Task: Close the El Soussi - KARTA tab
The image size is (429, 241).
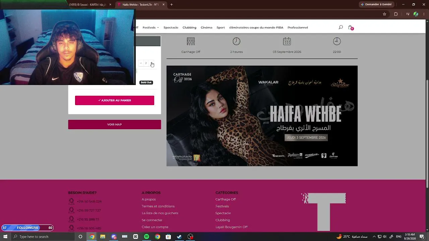Action: click(x=110, y=5)
